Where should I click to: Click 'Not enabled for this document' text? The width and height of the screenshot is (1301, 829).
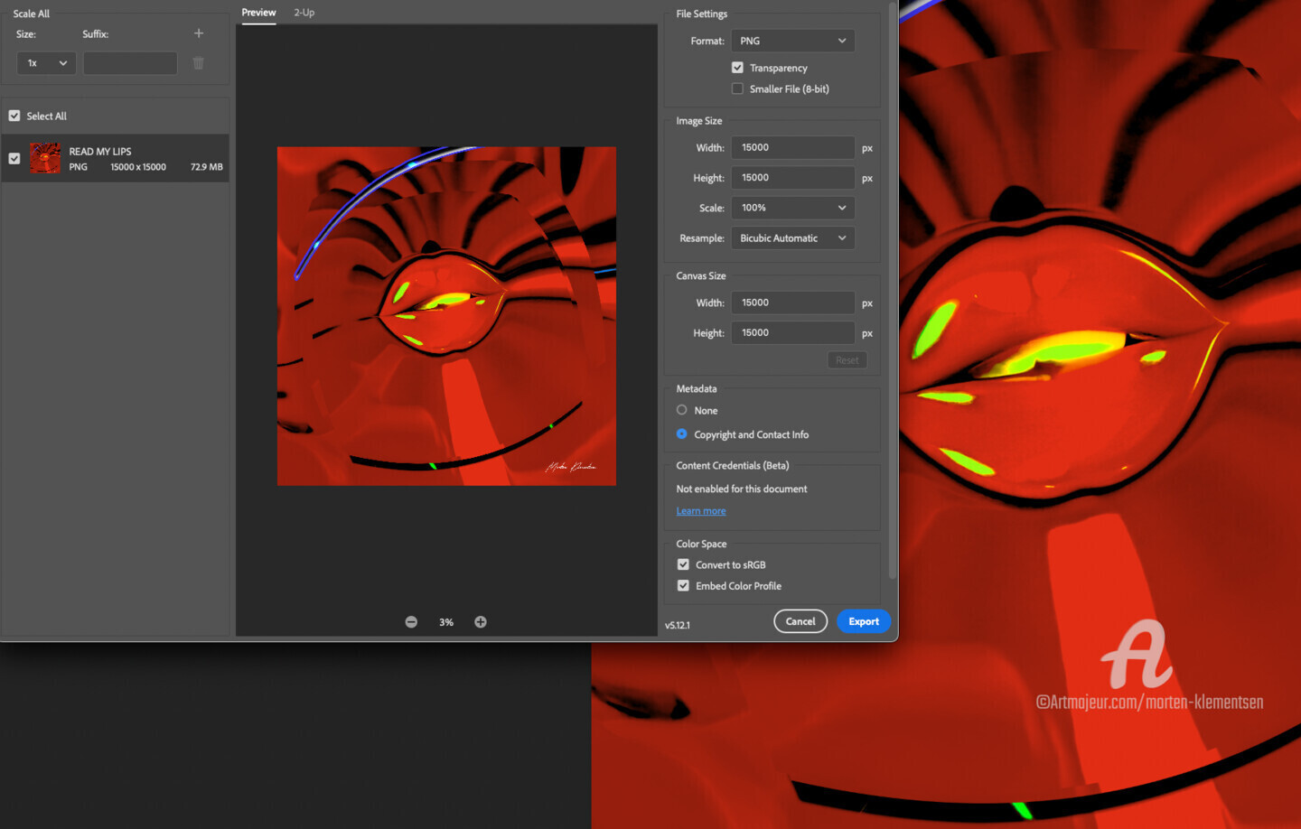click(742, 489)
